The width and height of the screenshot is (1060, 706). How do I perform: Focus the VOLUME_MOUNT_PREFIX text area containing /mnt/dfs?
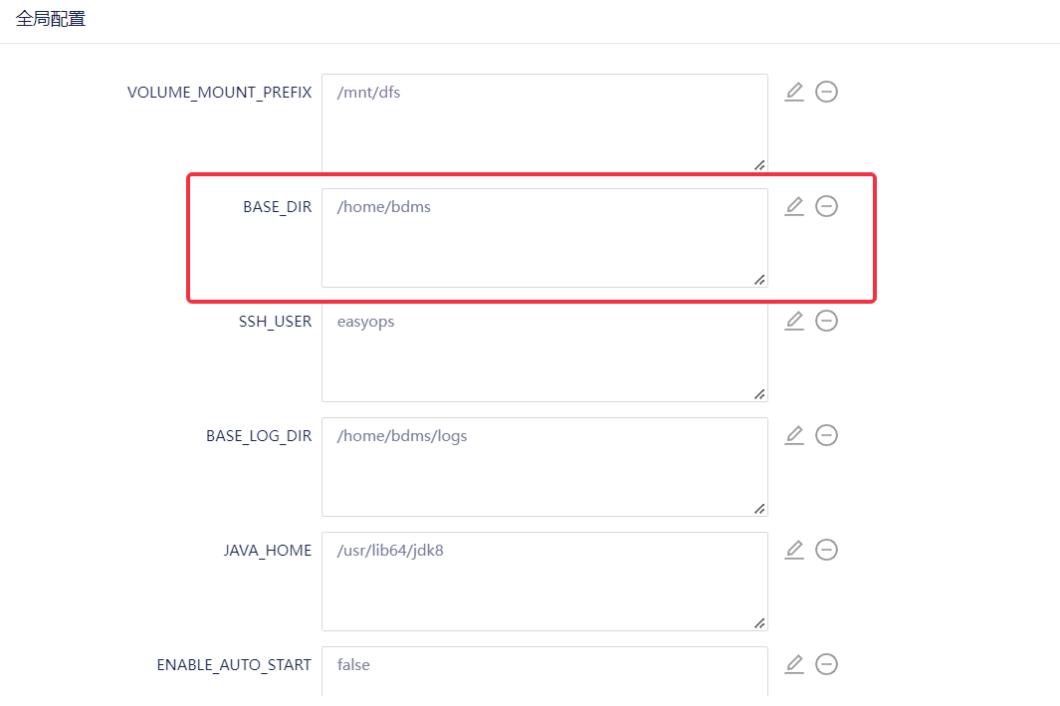[544, 123]
